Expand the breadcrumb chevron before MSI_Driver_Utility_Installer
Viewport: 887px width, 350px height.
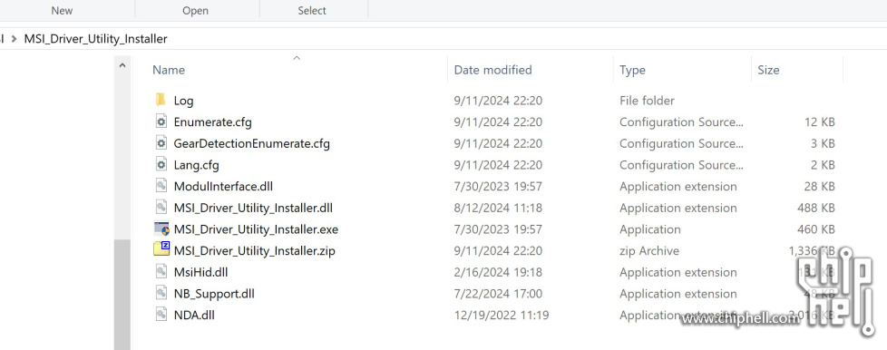pos(14,39)
